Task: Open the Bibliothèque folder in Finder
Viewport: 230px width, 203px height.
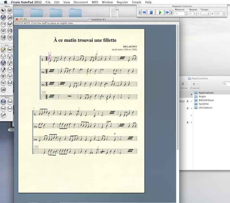Action: [206, 100]
